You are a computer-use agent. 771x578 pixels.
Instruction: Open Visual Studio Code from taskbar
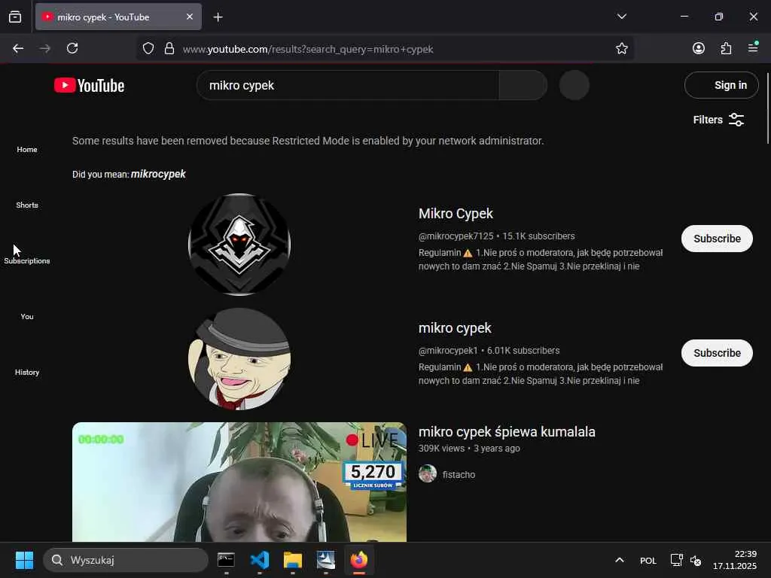[x=259, y=560]
